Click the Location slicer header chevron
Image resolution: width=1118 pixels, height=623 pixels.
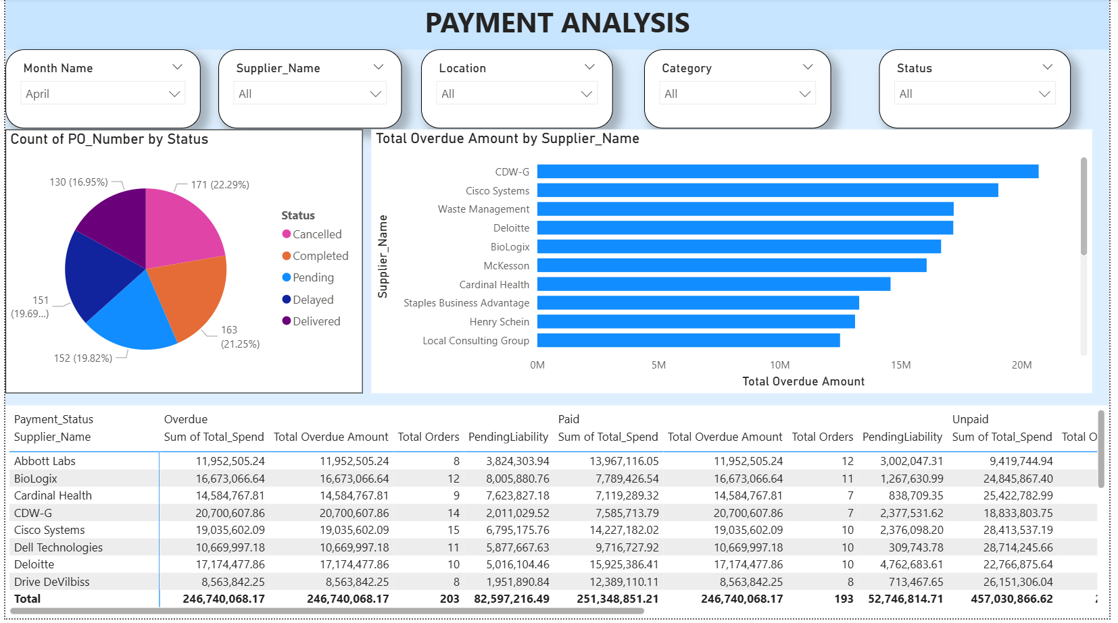pos(589,67)
